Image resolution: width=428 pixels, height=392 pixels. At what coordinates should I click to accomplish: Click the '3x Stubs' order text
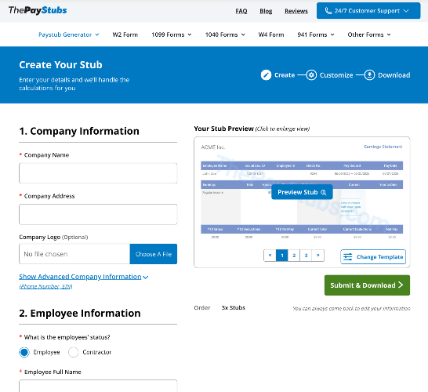234,307
